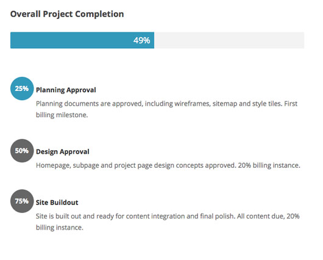Image resolution: width=323 pixels, height=260 pixels.
Task: Click 'billing instance.' text under Site Buildout
Action: coord(60,228)
